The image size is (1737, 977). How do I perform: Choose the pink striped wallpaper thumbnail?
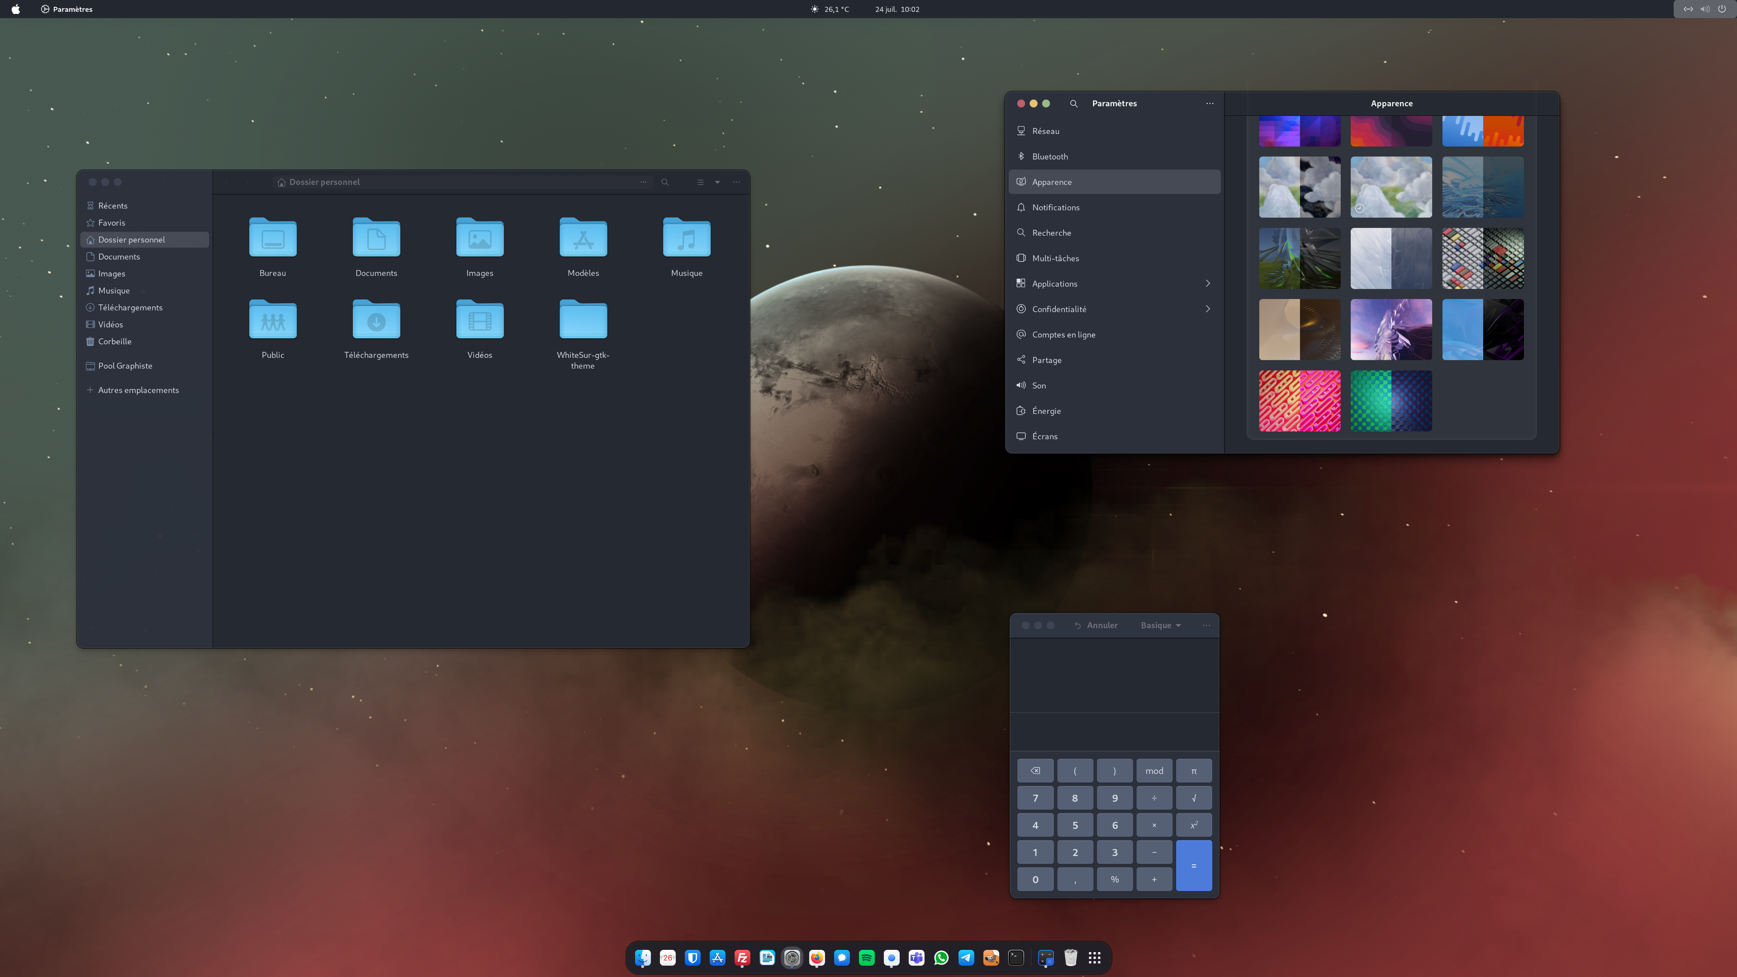[1300, 400]
